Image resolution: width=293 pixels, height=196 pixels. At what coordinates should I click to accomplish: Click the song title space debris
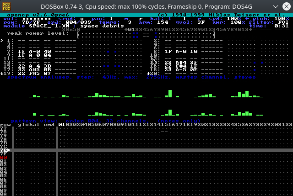tap(102, 26)
